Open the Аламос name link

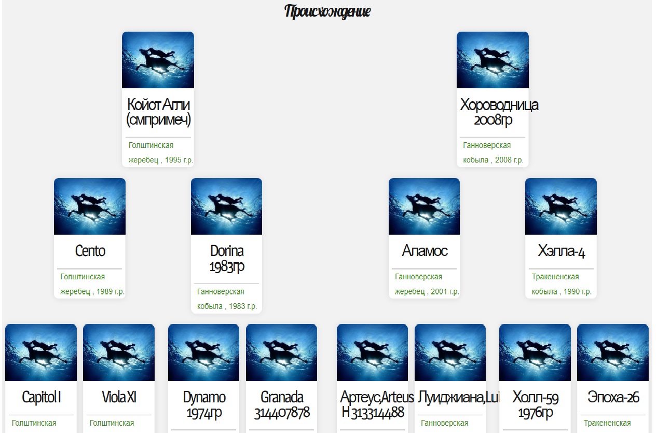coord(424,251)
